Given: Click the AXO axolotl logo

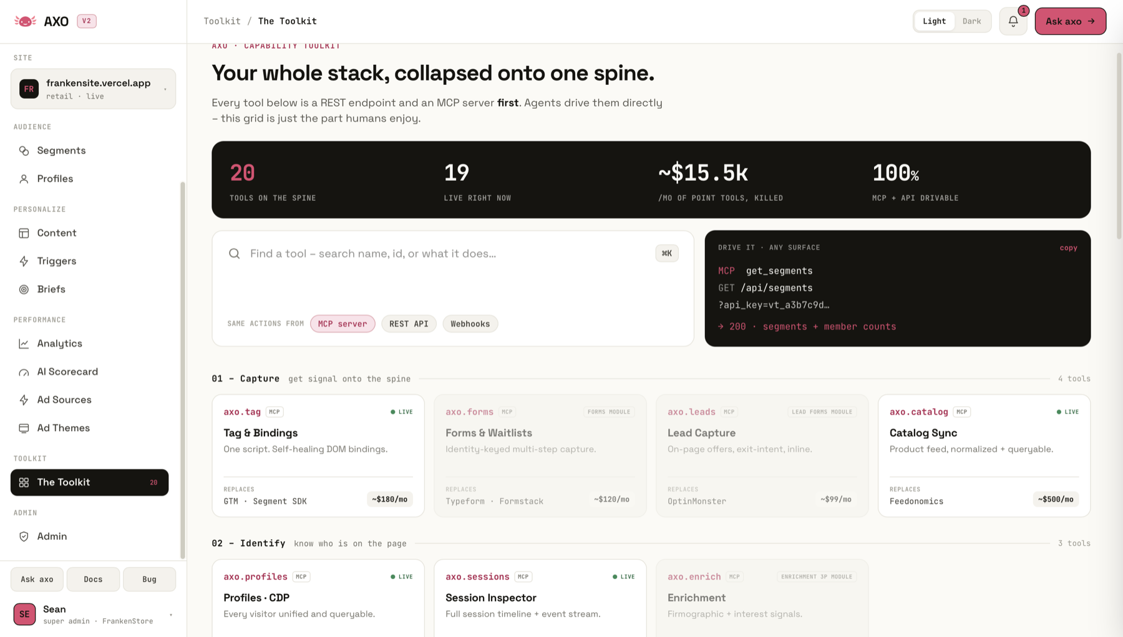Looking at the screenshot, I should (x=25, y=21).
